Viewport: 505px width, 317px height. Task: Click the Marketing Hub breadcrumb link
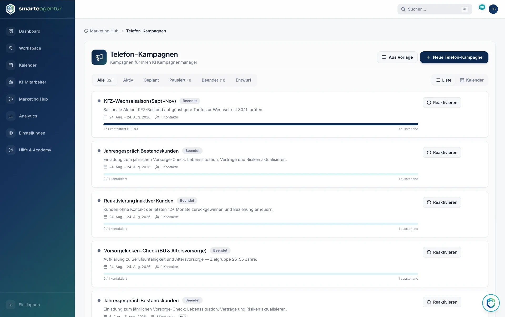104,31
